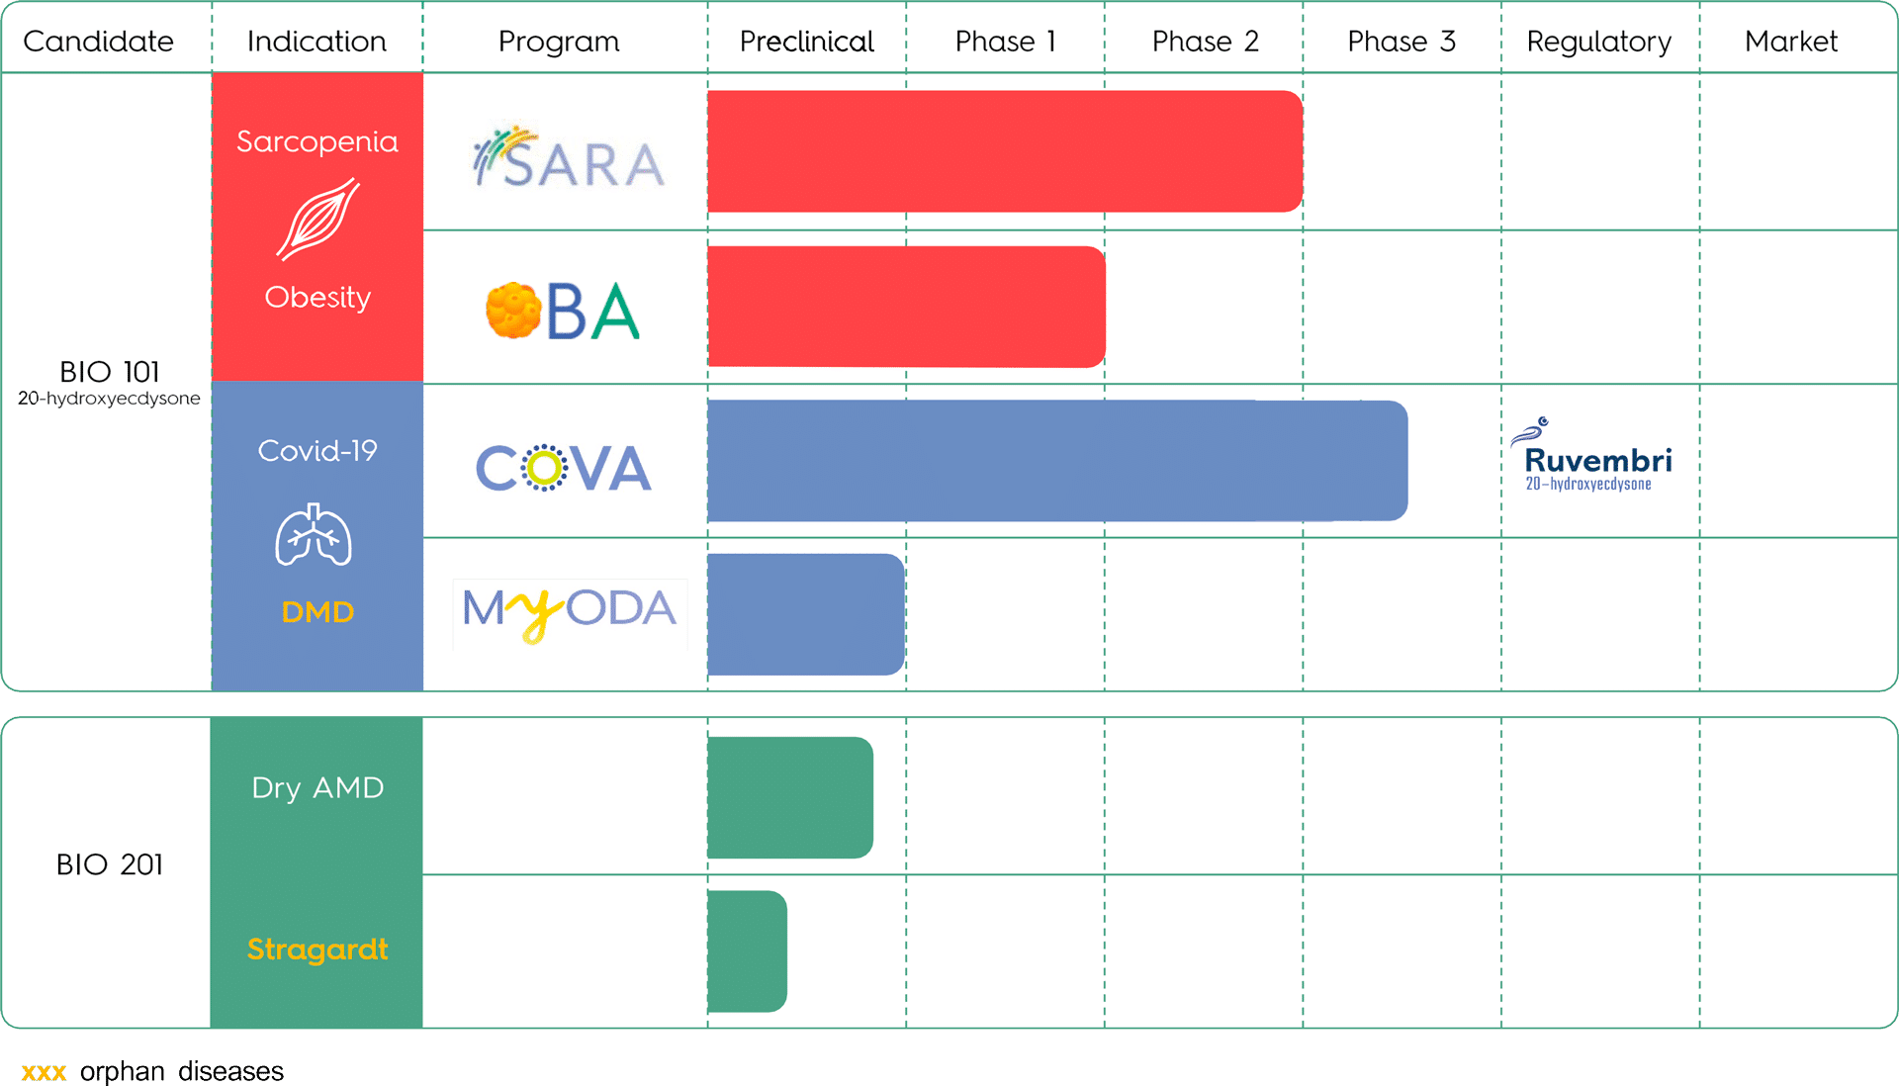Click the Regulatory column header

(1598, 42)
